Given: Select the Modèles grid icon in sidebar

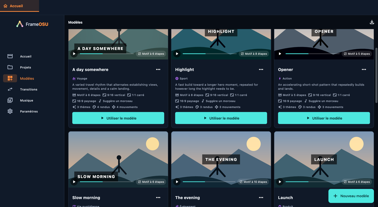Looking at the screenshot, I should (x=10, y=78).
